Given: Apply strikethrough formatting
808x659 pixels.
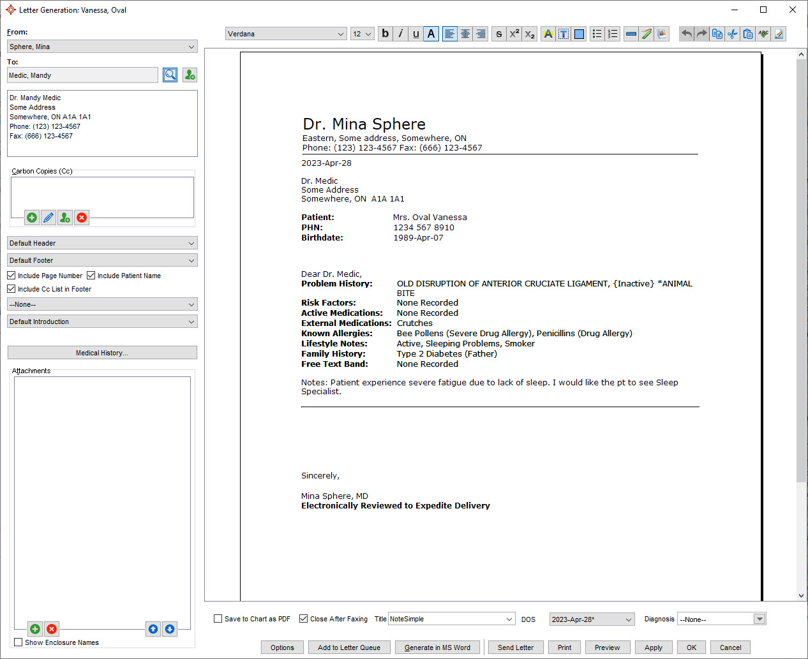Looking at the screenshot, I should [x=498, y=33].
